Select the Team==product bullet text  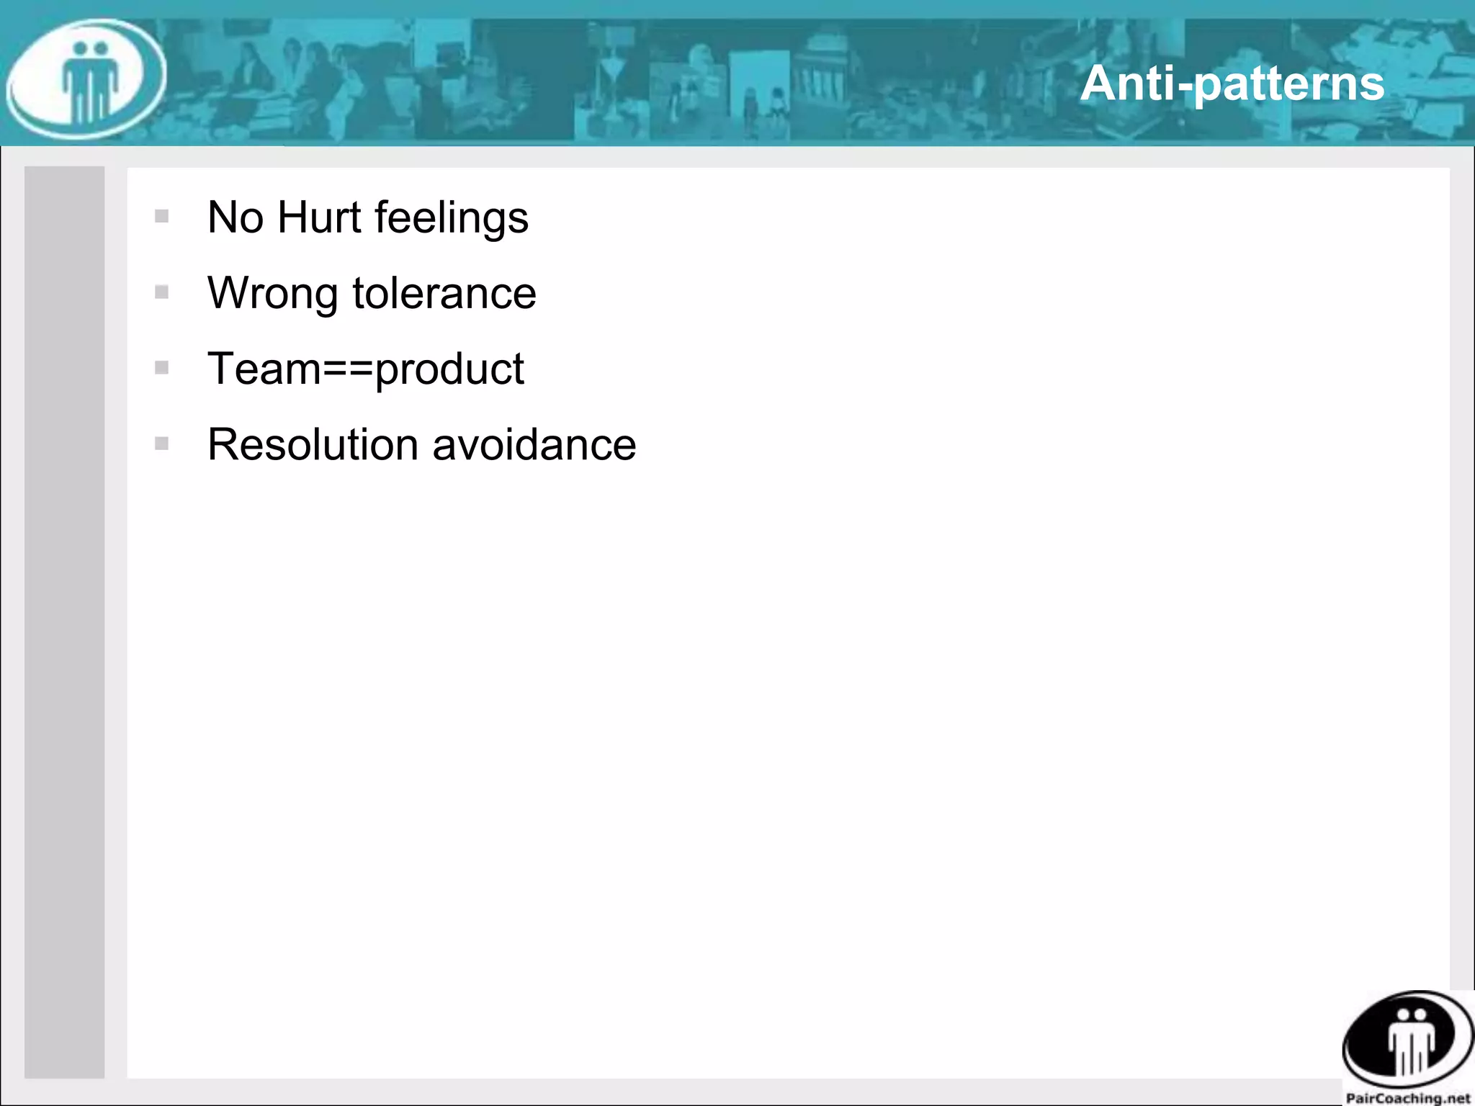click(366, 369)
